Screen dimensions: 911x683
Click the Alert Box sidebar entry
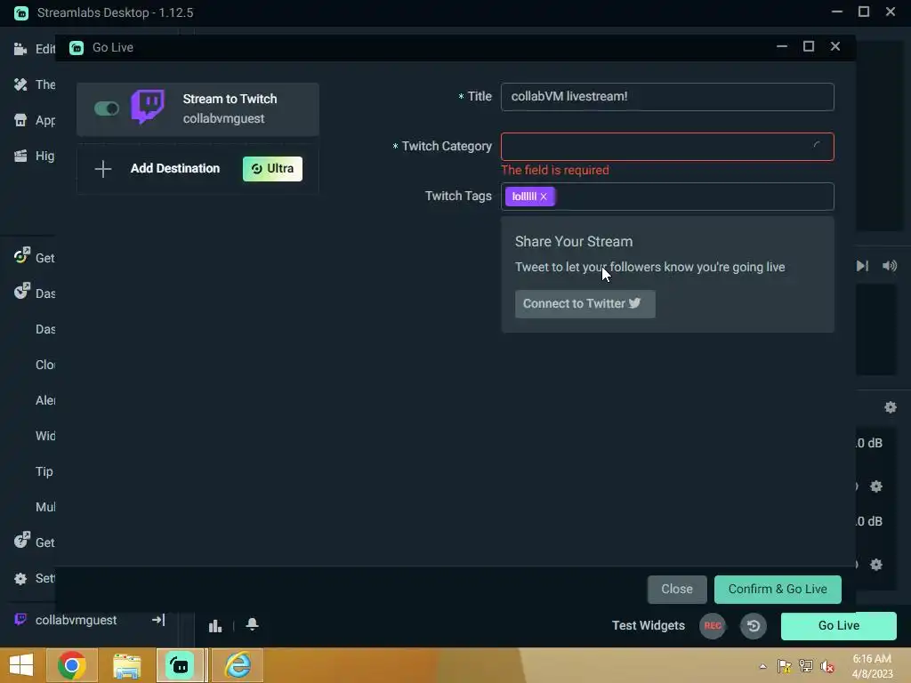pyautogui.click(x=45, y=400)
